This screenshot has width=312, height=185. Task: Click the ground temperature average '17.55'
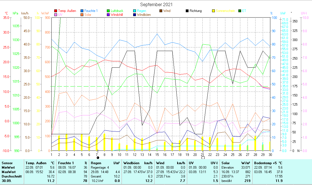pos(279,176)
